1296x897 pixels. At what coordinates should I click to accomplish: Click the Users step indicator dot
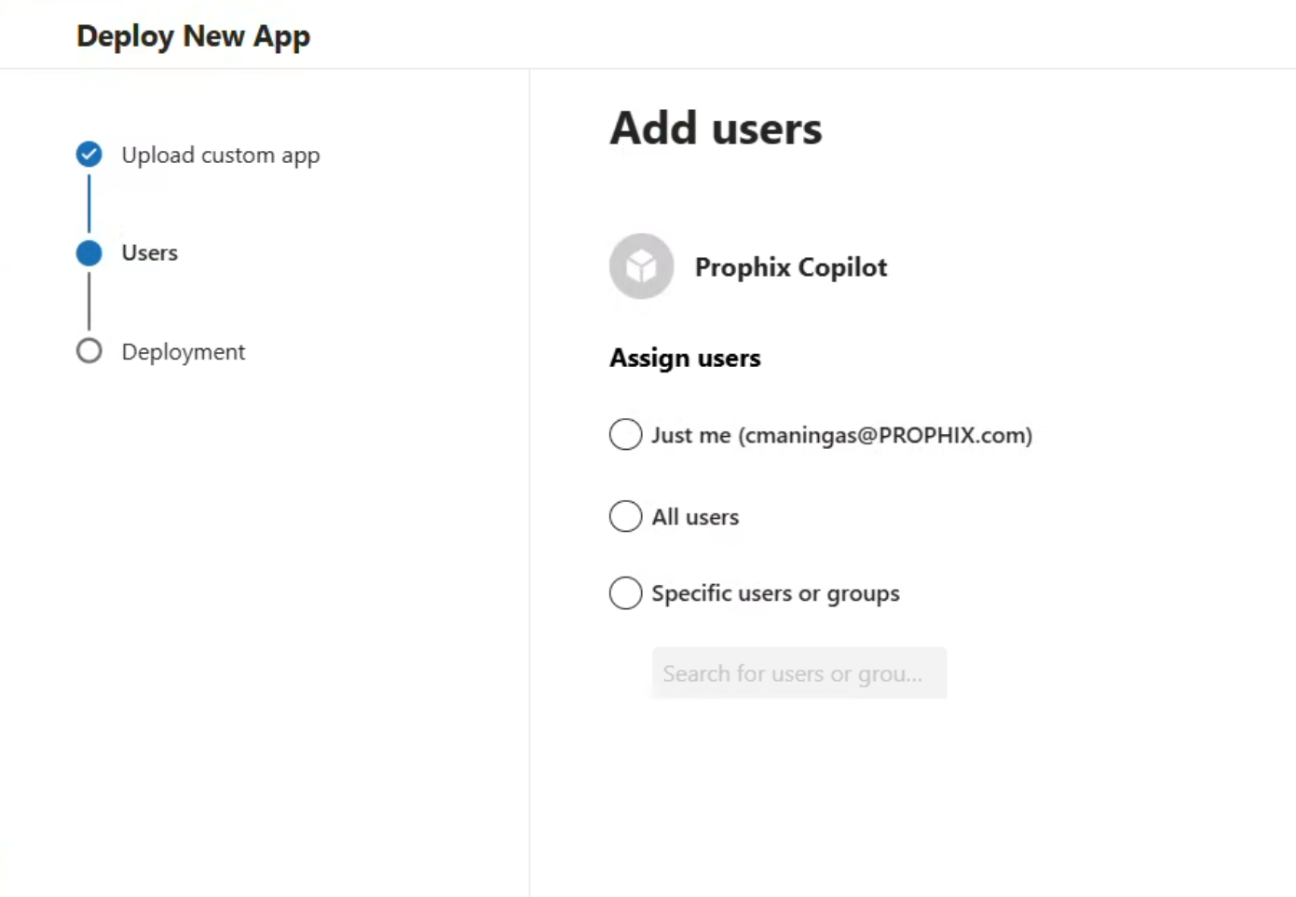pyautogui.click(x=89, y=252)
